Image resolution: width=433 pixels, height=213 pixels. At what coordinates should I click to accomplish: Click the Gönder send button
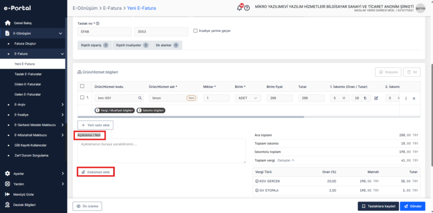point(413,206)
